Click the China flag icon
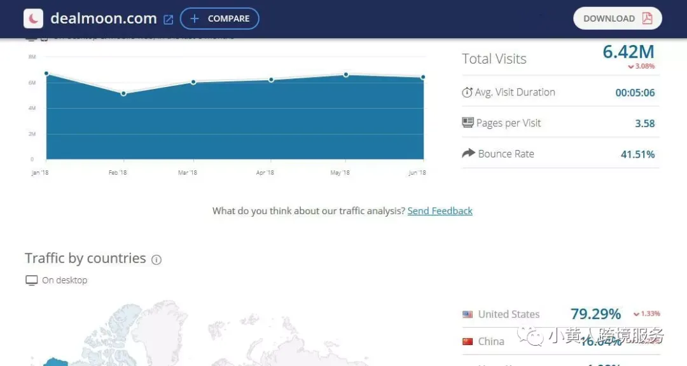 tap(468, 341)
